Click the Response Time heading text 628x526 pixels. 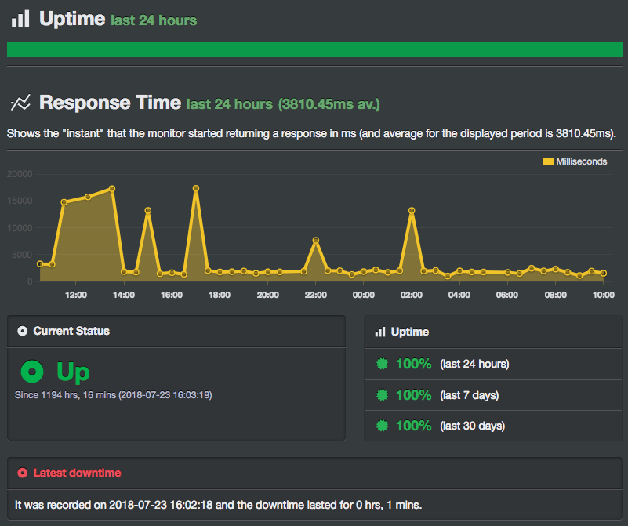tap(110, 103)
